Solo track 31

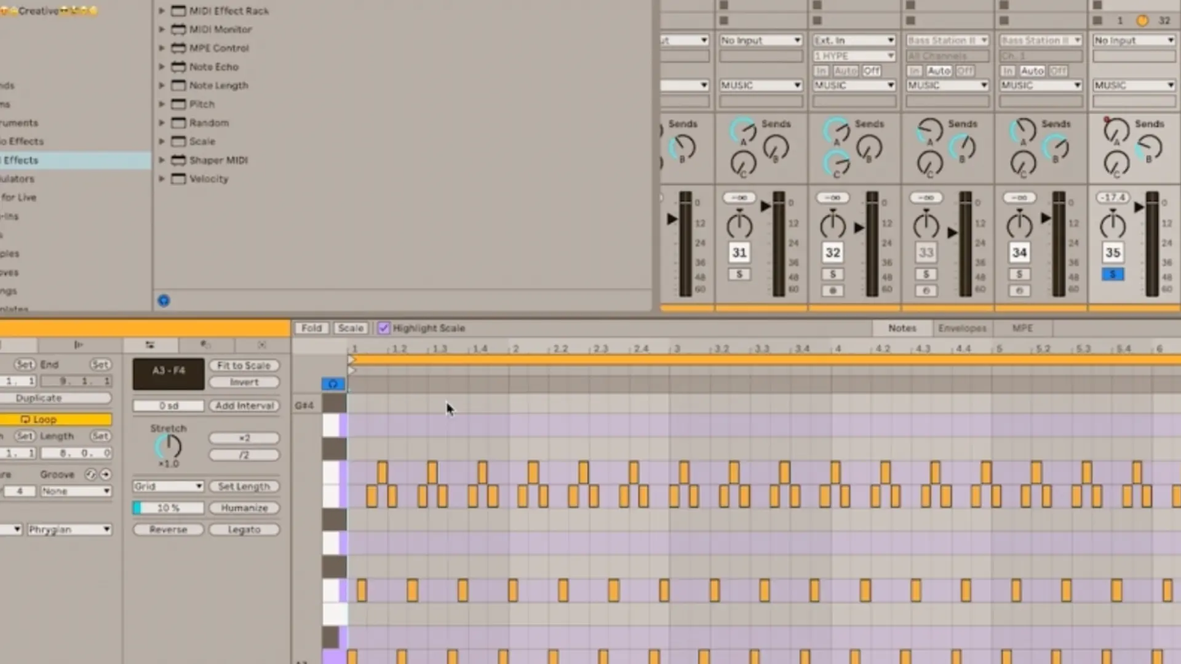pyautogui.click(x=739, y=274)
